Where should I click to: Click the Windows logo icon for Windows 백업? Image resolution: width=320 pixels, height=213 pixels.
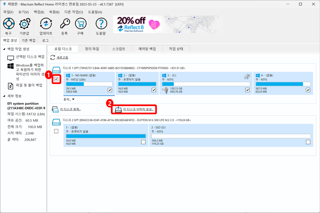(10, 66)
